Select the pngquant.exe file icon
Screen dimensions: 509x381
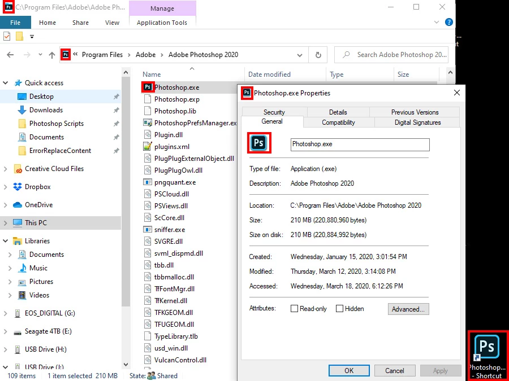coord(148,182)
